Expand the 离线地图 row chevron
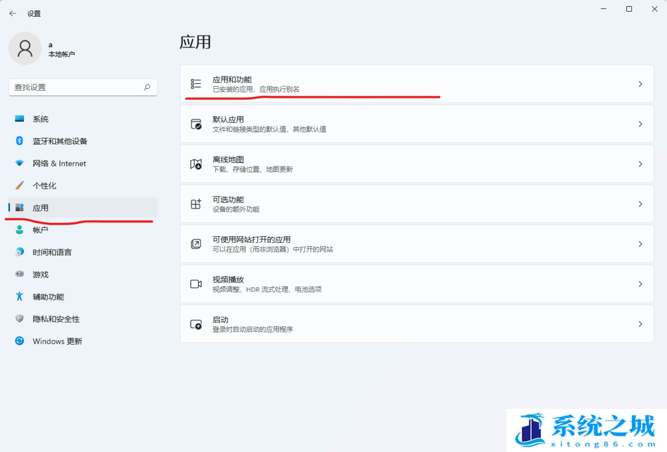 [x=640, y=164]
